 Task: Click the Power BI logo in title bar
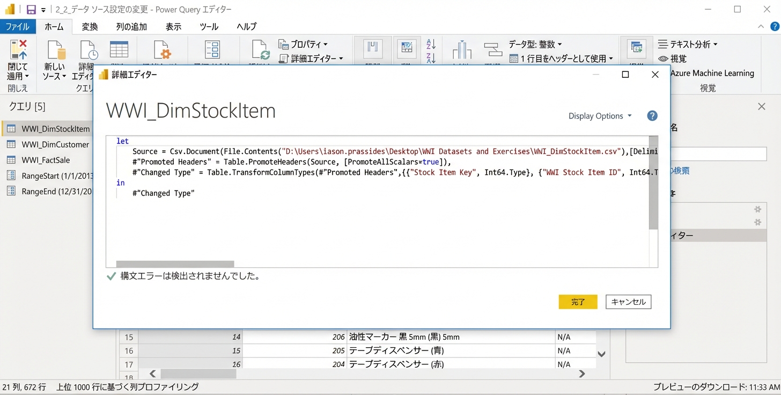[10, 10]
